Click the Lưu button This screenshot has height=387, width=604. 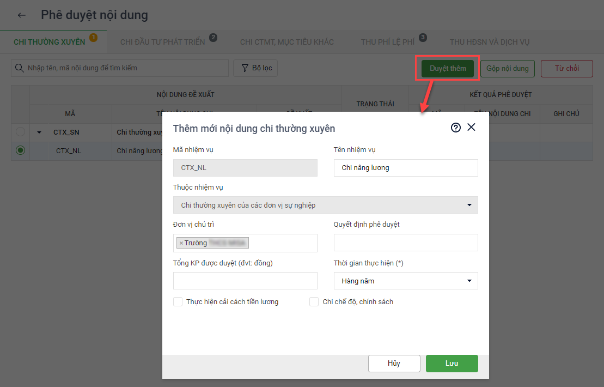pos(452,364)
